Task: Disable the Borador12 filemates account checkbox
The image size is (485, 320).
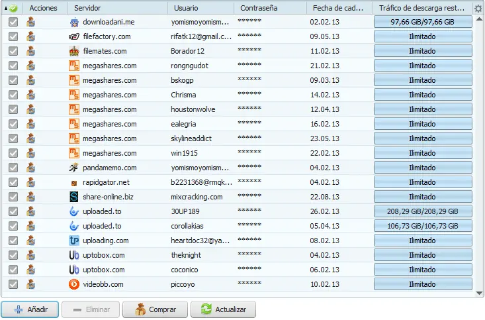Action: 13,51
